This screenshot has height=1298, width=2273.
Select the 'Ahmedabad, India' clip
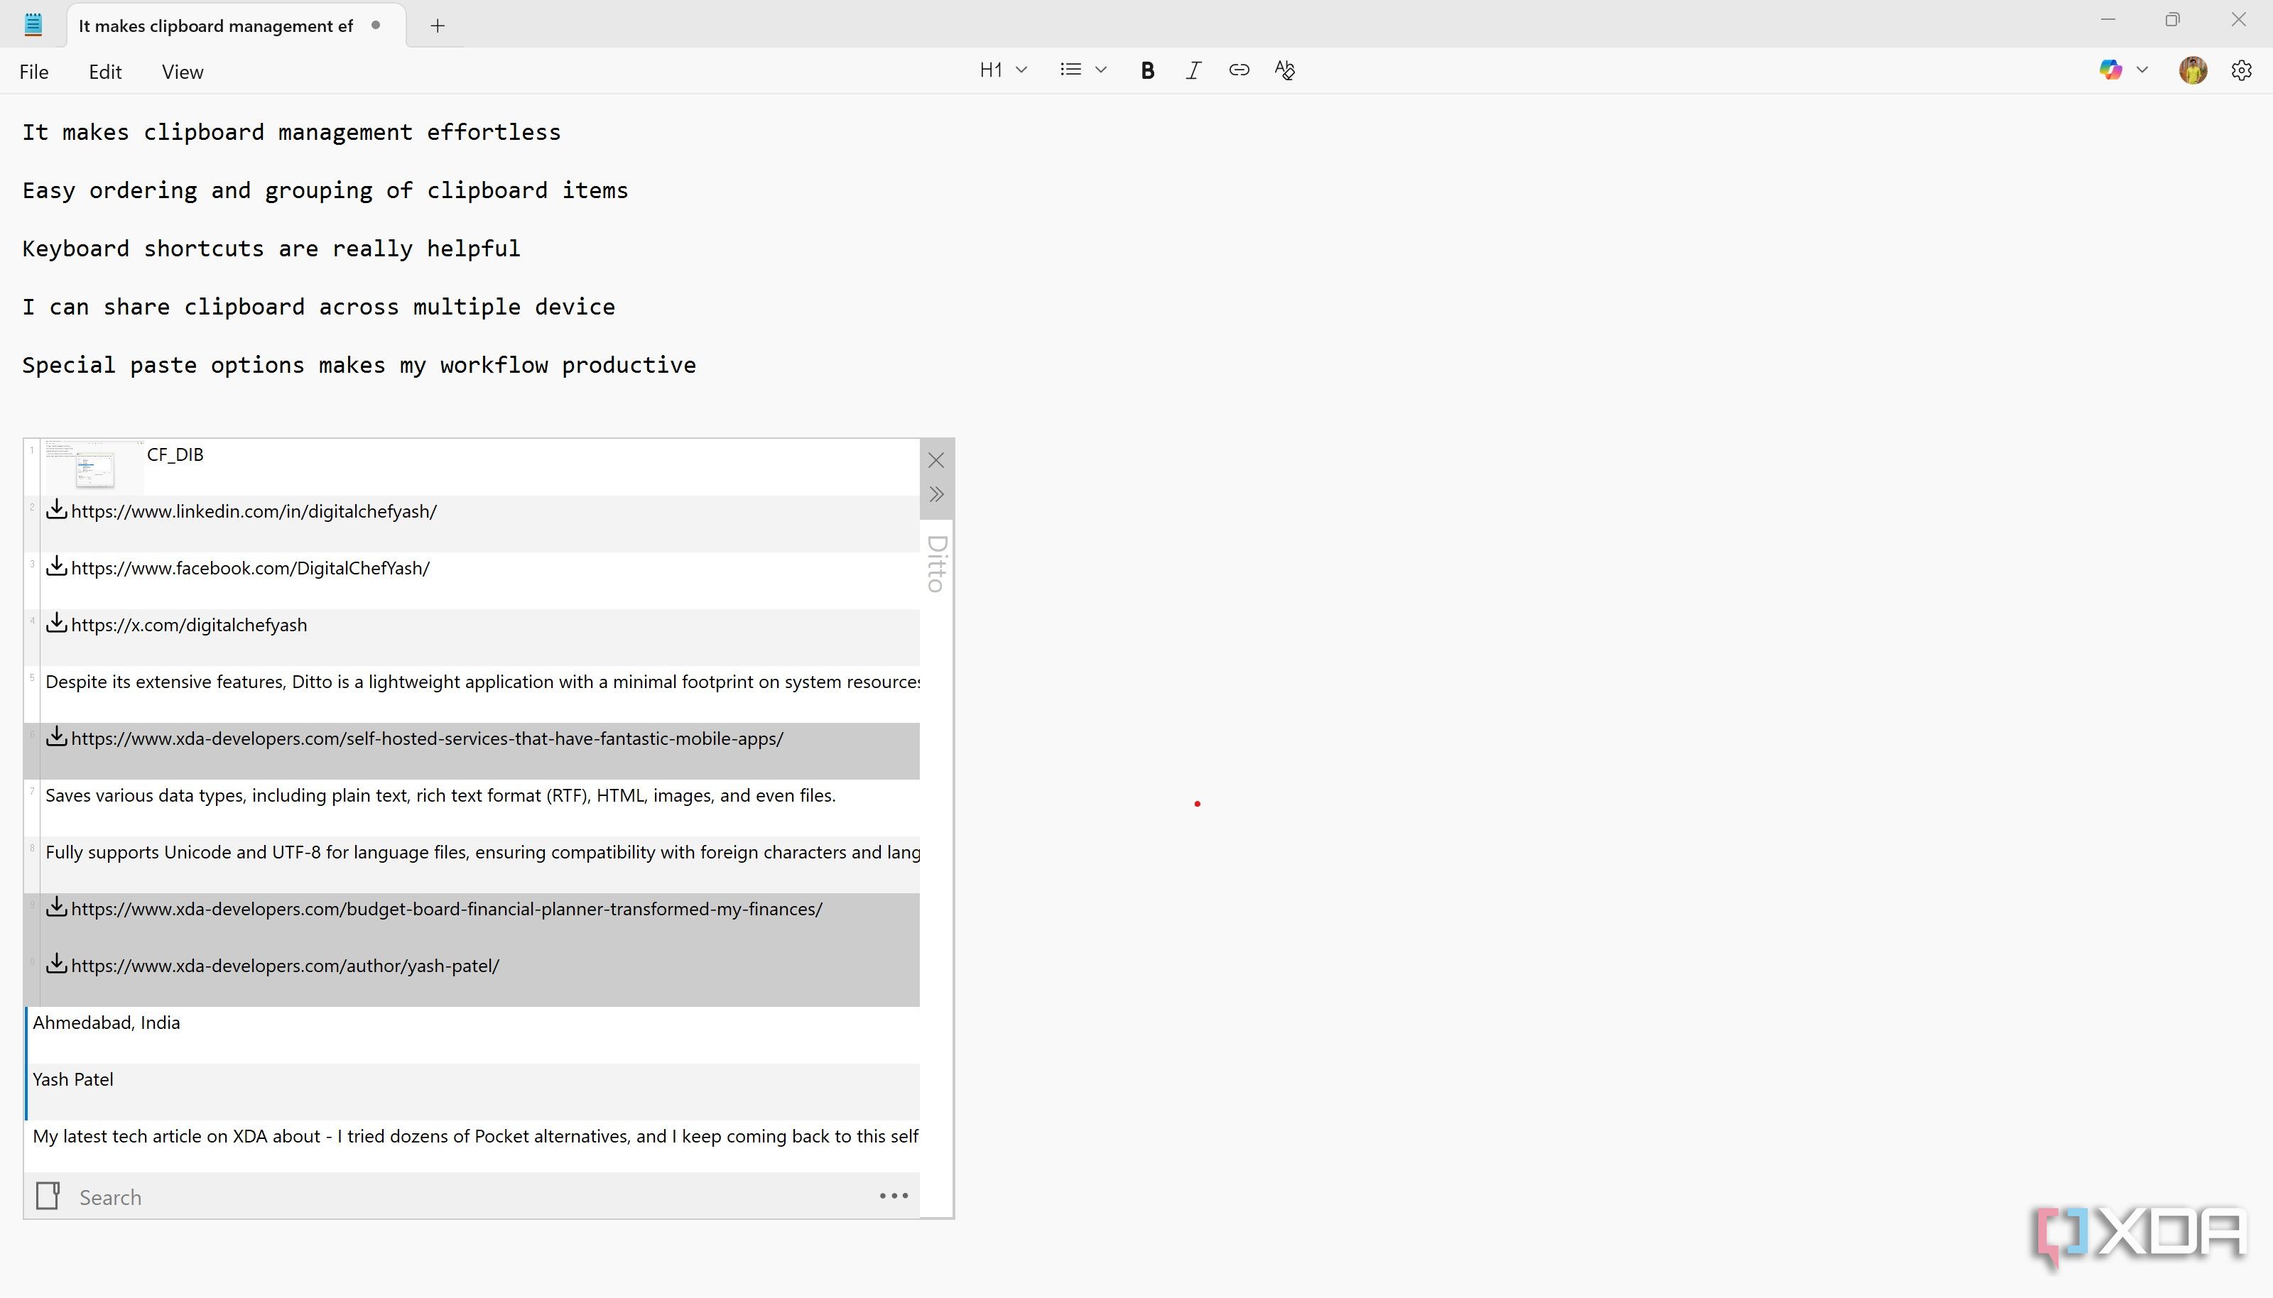(472, 1034)
